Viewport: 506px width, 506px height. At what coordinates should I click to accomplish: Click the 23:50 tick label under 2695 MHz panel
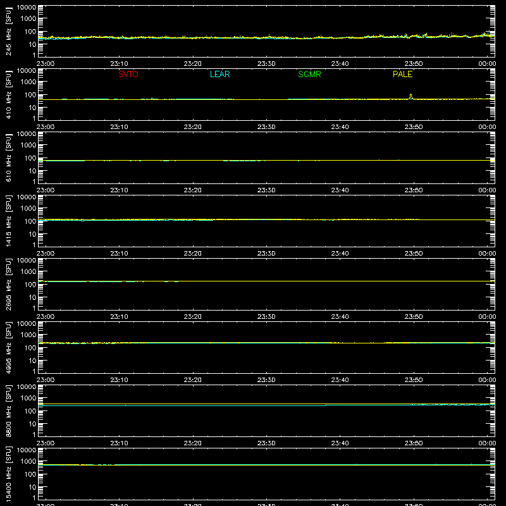(414, 317)
